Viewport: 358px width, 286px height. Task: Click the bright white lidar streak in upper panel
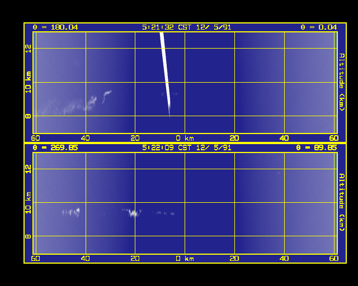tap(166, 73)
